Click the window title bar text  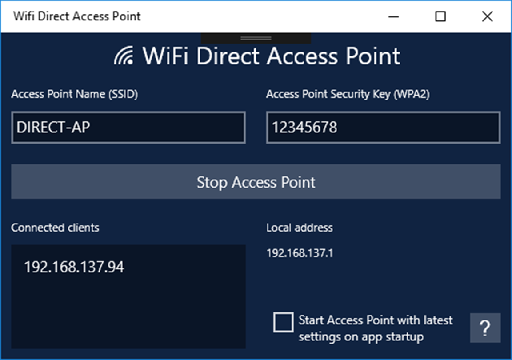[x=77, y=16]
